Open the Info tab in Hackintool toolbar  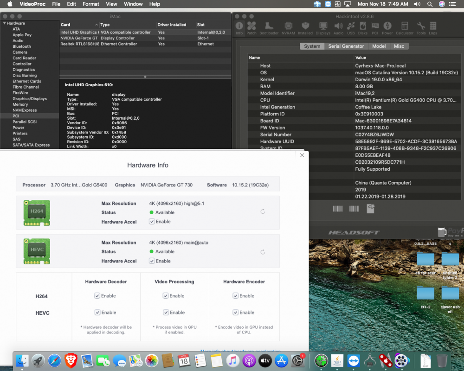tap(239, 28)
